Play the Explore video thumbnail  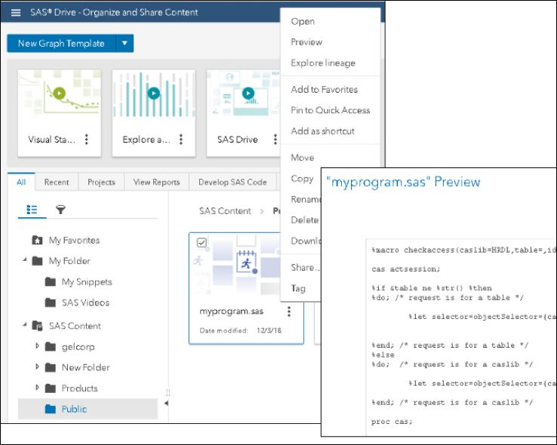tap(153, 94)
